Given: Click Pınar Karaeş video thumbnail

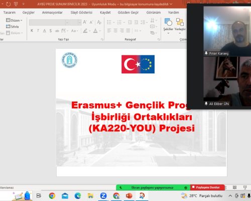Looking at the screenshot, I should (227, 31).
